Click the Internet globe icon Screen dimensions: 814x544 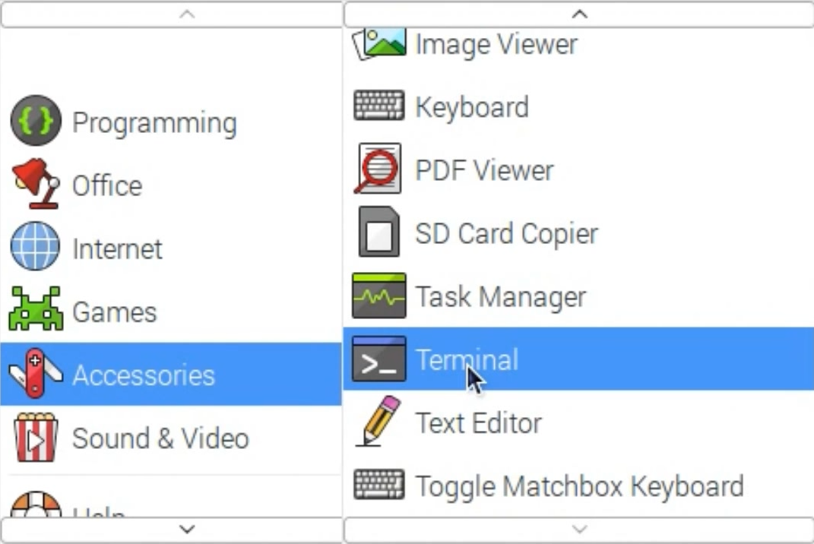(x=35, y=246)
